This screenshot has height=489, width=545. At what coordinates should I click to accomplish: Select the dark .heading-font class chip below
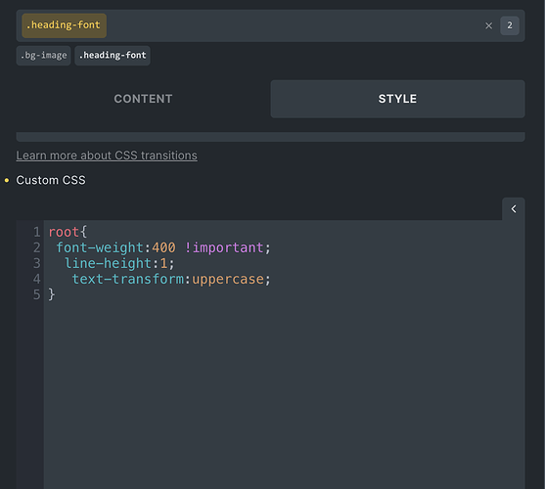point(113,56)
